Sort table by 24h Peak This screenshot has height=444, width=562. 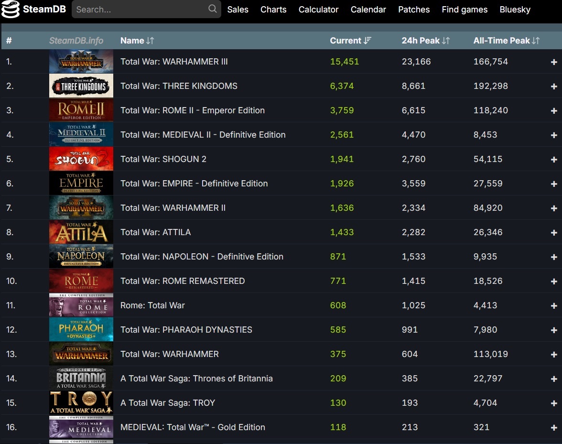426,41
